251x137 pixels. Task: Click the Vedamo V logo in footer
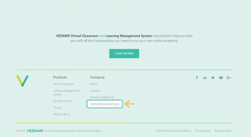[22, 81]
